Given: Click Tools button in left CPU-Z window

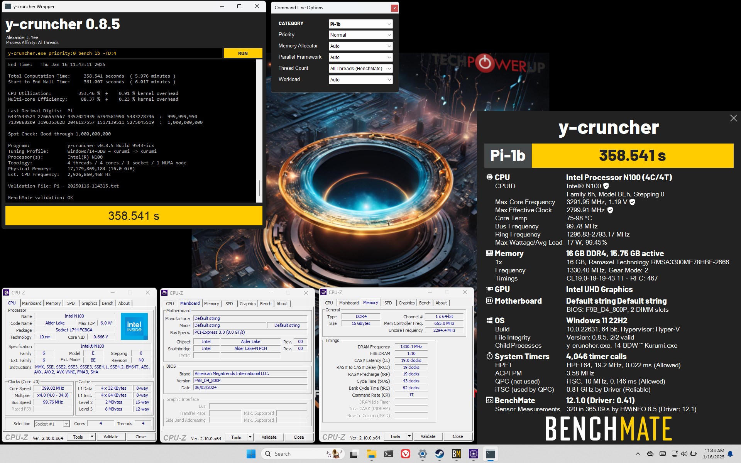Looking at the screenshot, I should pyautogui.click(x=78, y=437).
